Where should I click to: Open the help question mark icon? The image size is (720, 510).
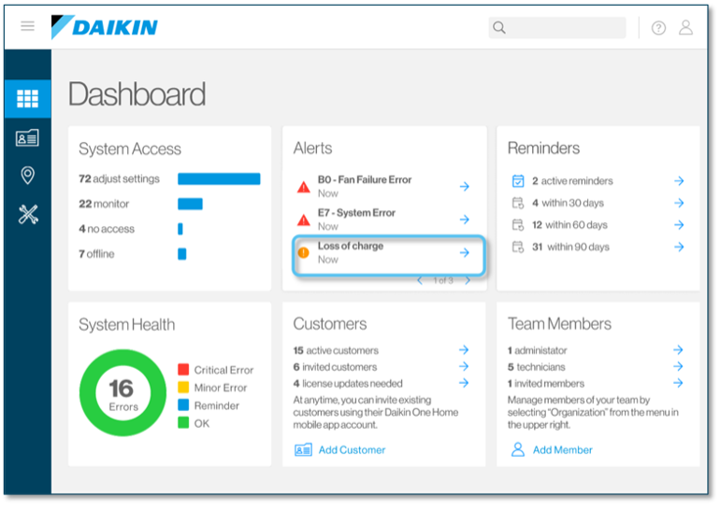pyautogui.click(x=658, y=28)
